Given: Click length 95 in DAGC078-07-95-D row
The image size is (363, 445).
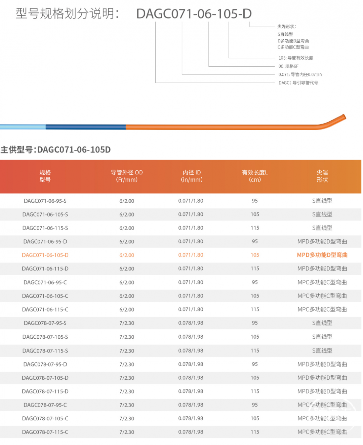Looking at the screenshot, I should click(x=255, y=364).
